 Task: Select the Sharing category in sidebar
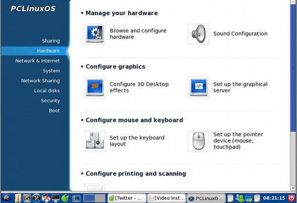[x=51, y=41]
